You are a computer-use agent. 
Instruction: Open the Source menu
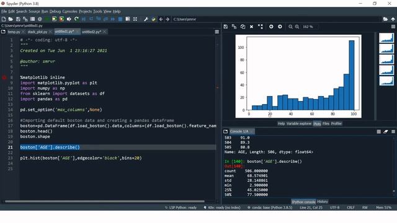pyautogui.click(x=34, y=11)
